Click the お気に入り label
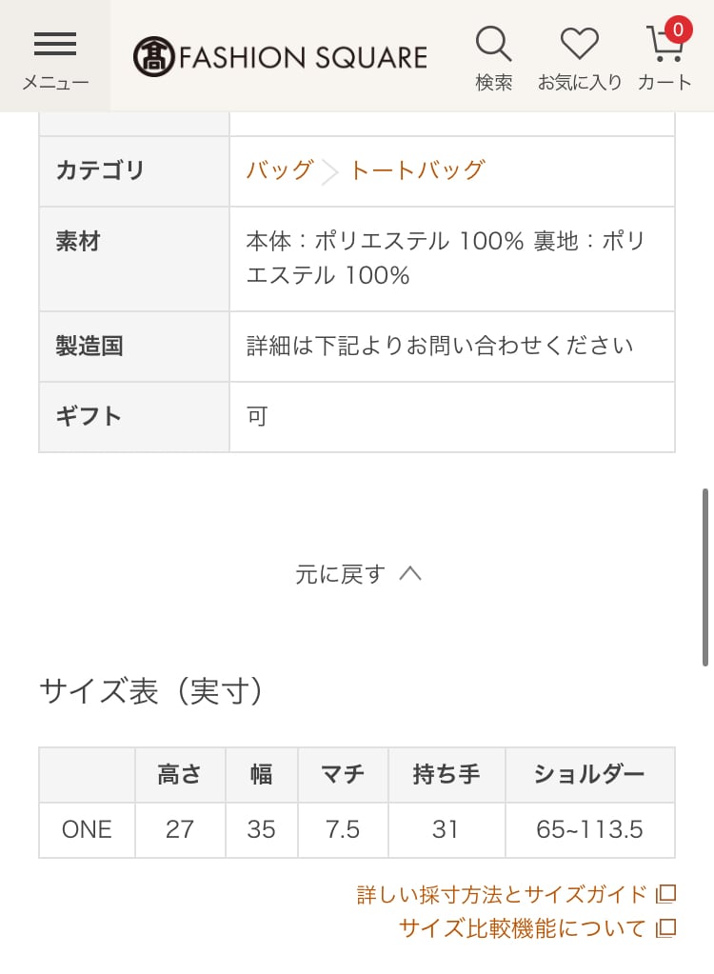This screenshot has width=714, height=974. coord(580,83)
